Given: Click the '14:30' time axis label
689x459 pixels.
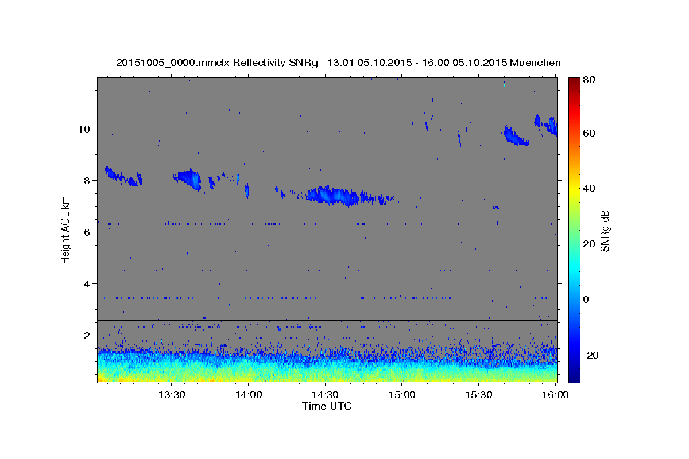Looking at the screenshot, I should [x=325, y=395].
